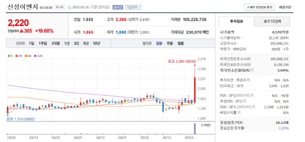The height and width of the screenshot is (142, 305).
Task: Click the +19.68% change figure
Action: [44, 31]
